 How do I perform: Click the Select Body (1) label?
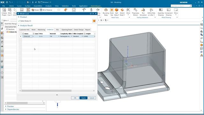pyautogui.click(x=25, y=21)
